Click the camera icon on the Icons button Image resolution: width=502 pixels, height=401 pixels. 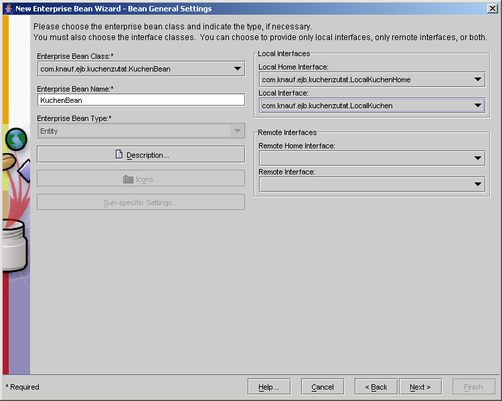128,179
